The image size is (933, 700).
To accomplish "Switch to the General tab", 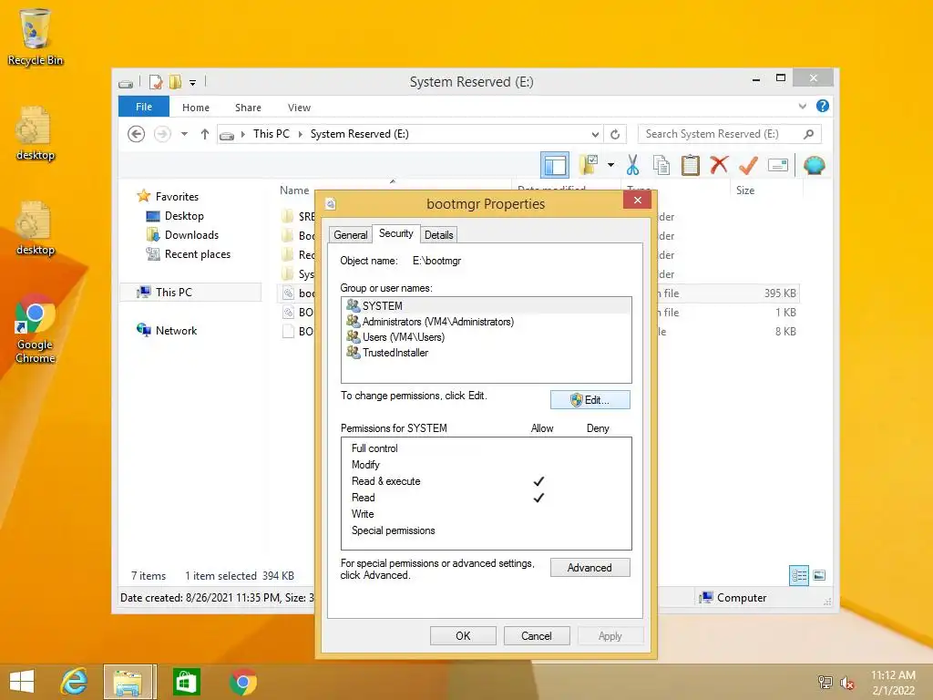I will point(351,235).
